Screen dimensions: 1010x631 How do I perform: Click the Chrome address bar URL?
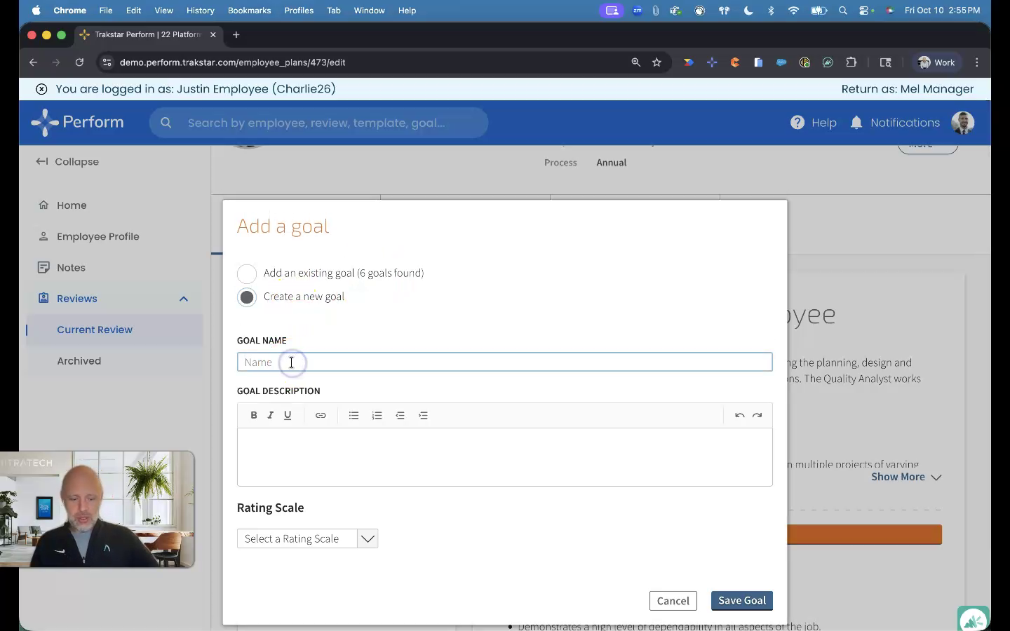232,62
